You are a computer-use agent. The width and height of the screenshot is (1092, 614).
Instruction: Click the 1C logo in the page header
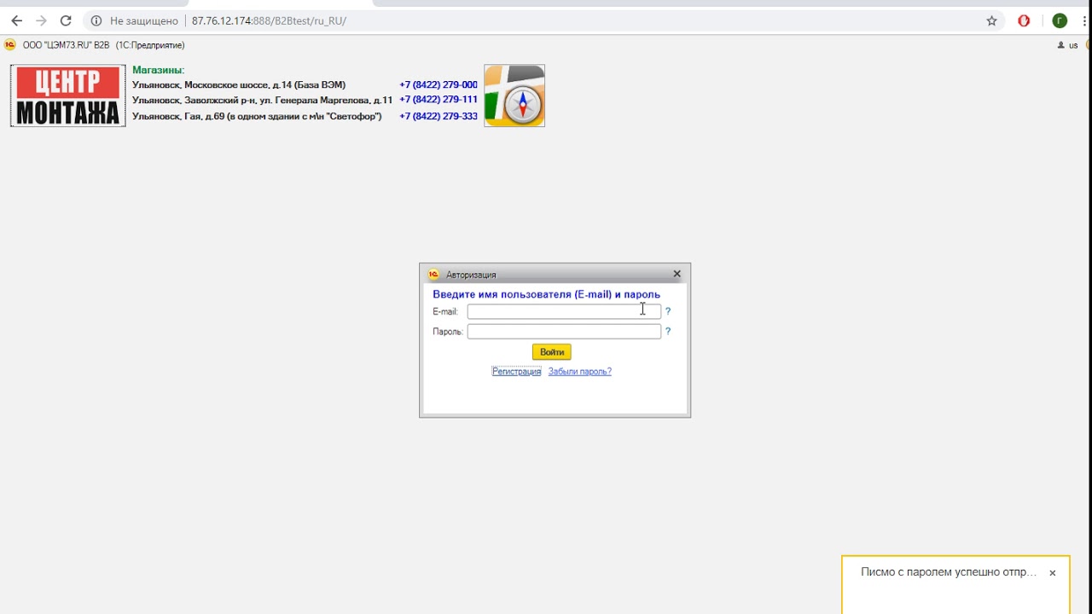[x=10, y=44]
